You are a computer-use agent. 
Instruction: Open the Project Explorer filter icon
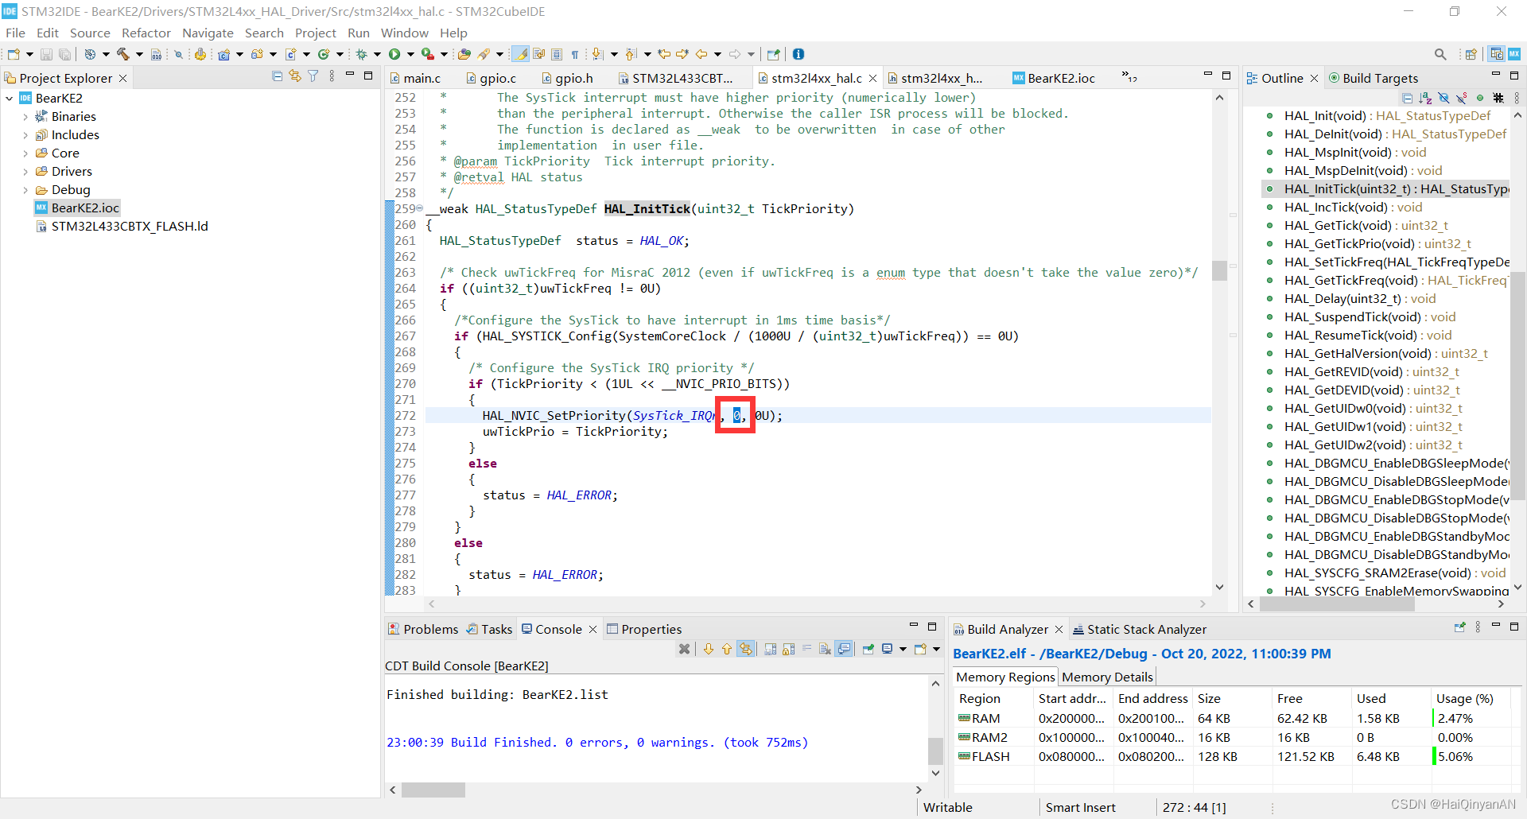click(313, 76)
